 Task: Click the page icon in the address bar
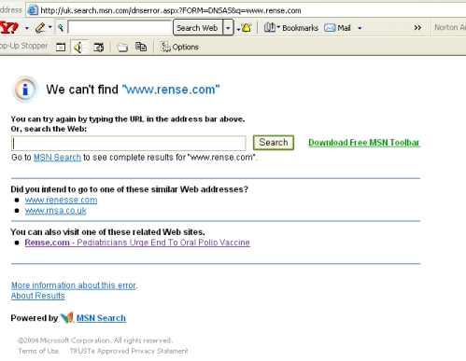[33, 10]
